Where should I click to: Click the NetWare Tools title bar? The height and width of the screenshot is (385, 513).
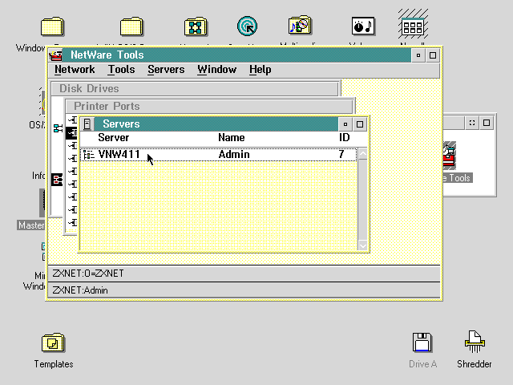(x=237, y=55)
